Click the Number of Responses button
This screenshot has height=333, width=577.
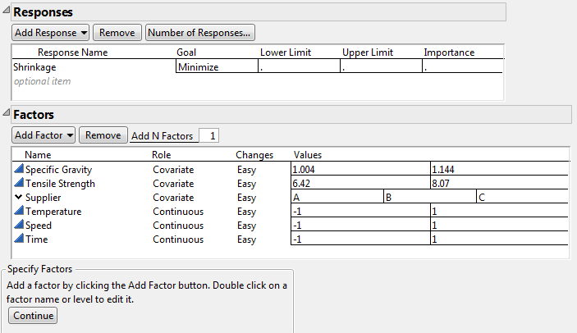(200, 33)
